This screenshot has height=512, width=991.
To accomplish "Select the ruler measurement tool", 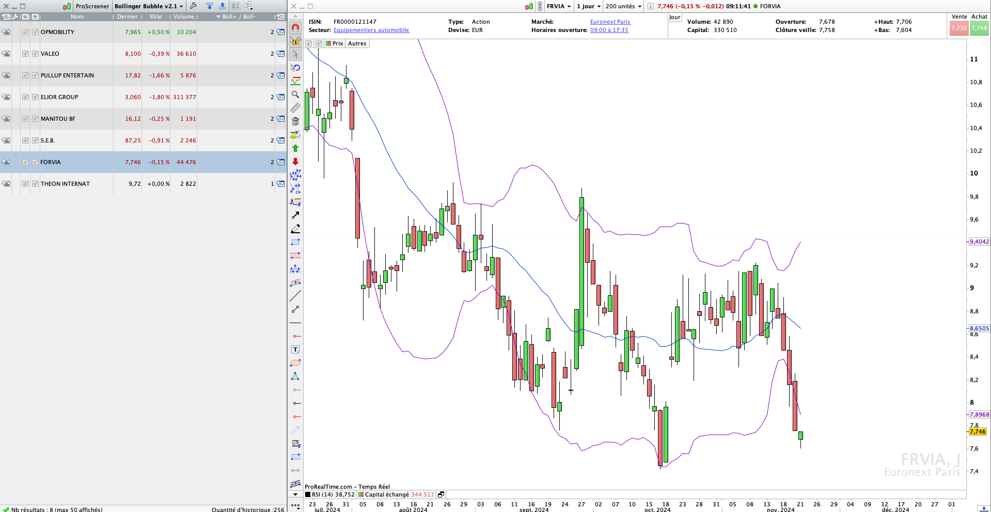I will 295,108.
